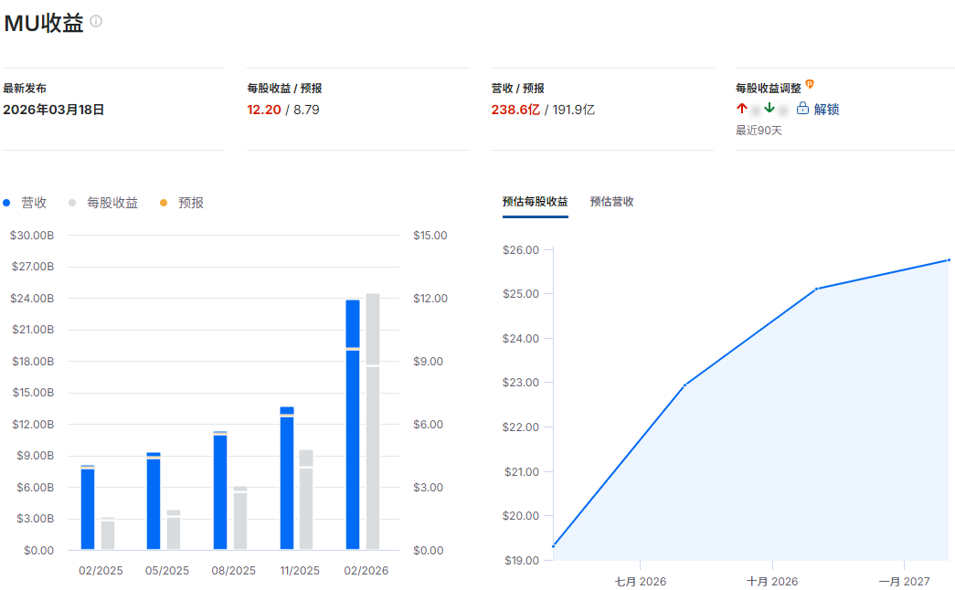Click the blue revenue bar for 08/2025
This screenshot has height=590, width=955.
click(x=220, y=490)
